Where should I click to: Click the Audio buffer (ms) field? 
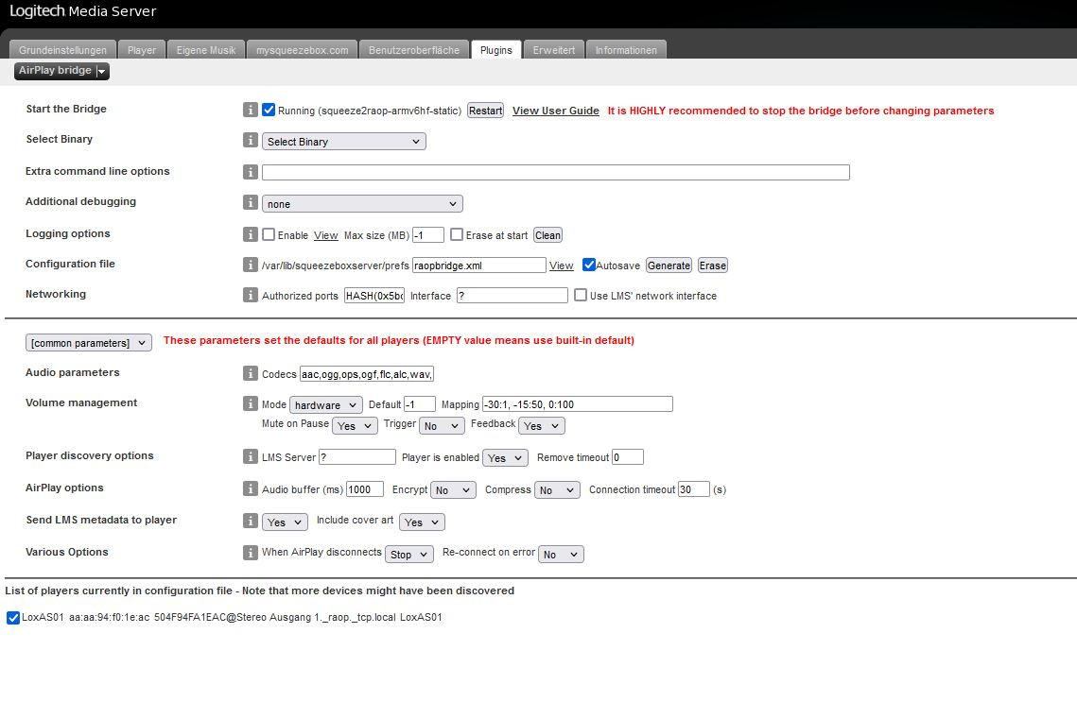point(365,489)
